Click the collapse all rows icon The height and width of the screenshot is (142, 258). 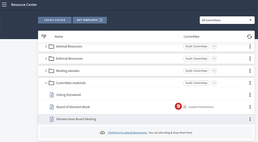(x=44, y=36)
